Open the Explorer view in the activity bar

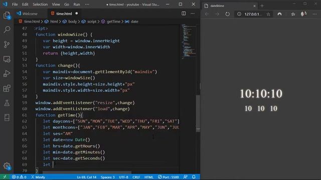coord(7,15)
